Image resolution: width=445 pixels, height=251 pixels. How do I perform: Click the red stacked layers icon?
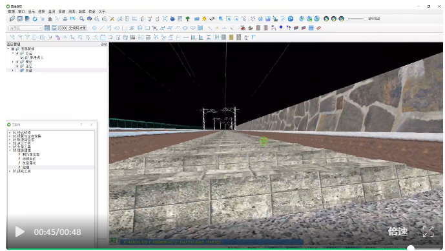pyautogui.click(x=243, y=28)
